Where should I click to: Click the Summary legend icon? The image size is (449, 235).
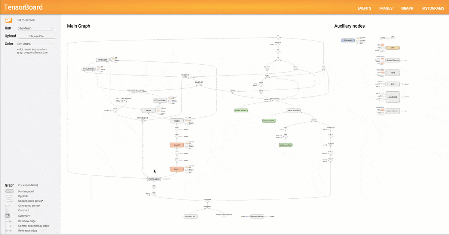(7, 216)
